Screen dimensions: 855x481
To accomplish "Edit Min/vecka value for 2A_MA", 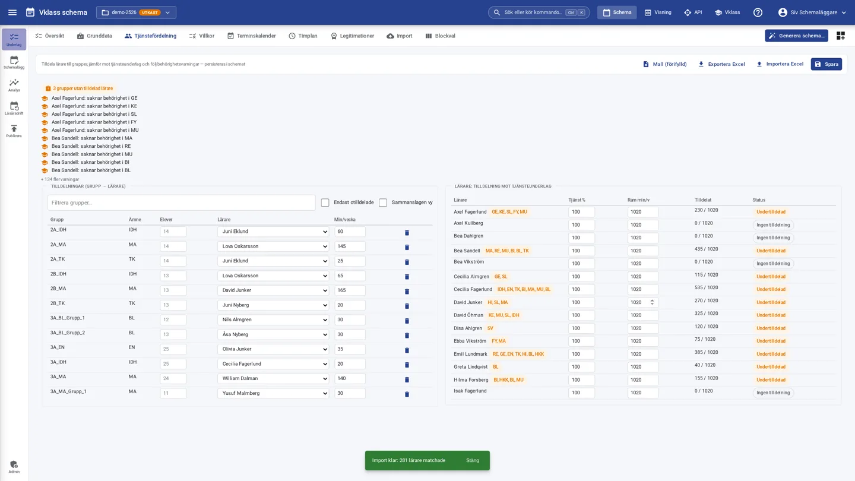I will [350, 246].
